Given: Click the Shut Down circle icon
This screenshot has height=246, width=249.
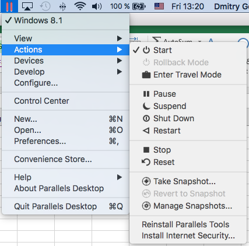Looking at the screenshot, I should tap(146, 118).
